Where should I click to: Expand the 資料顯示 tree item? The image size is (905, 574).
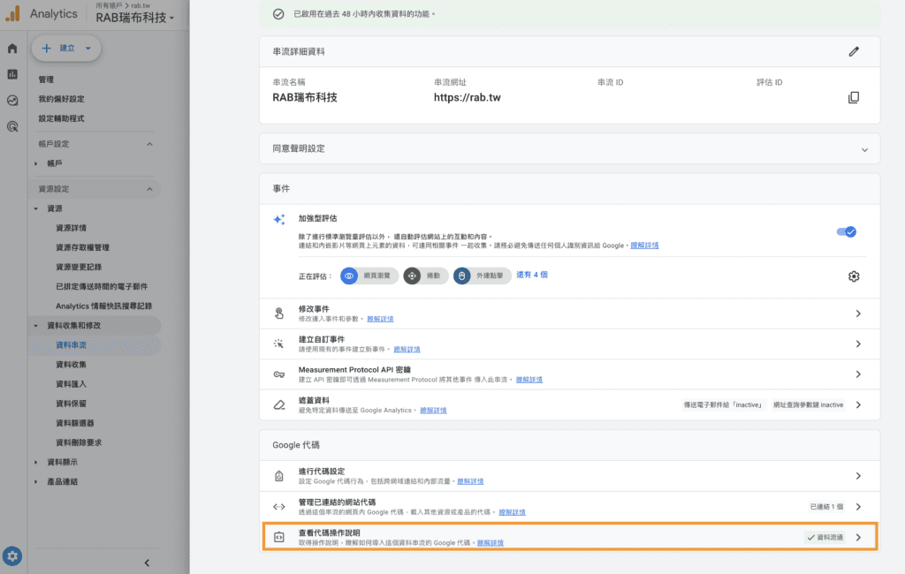[36, 462]
